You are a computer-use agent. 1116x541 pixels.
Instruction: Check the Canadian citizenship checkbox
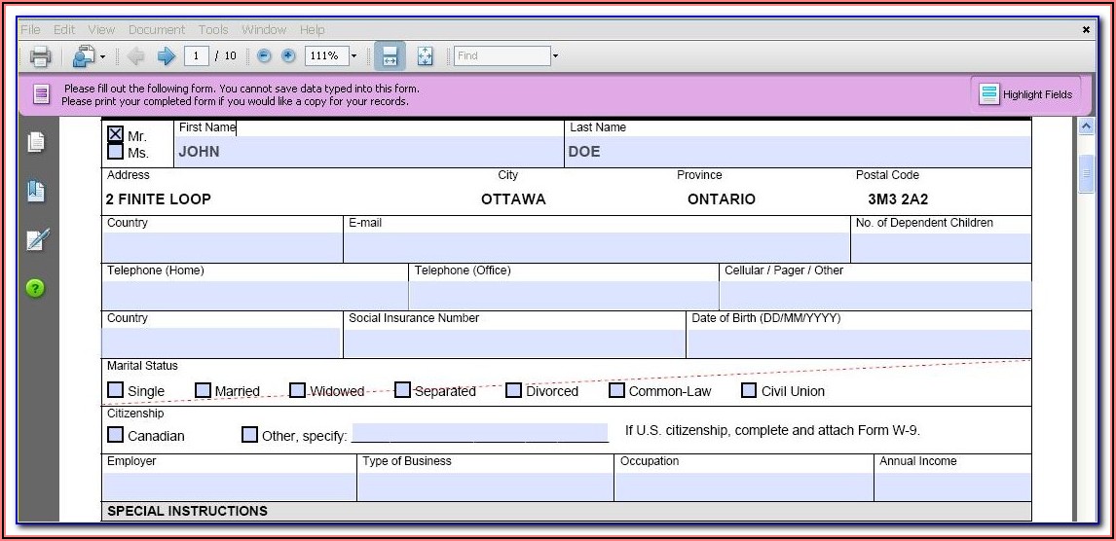tap(115, 435)
